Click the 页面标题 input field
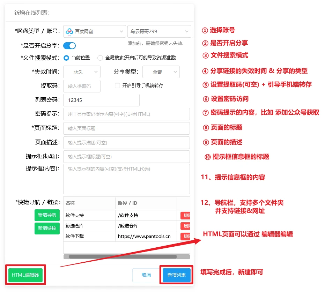The width and height of the screenshot is (325, 292). click(126, 128)
